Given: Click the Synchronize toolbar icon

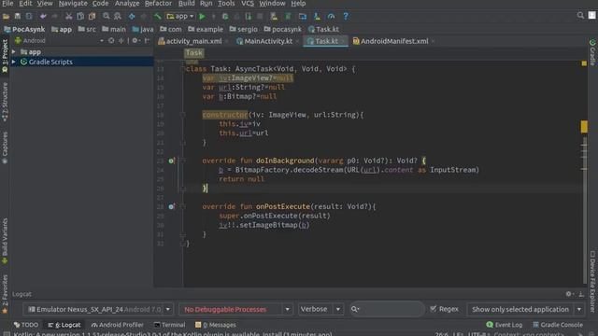Looking at the screenshot, I should (x=29, y=17).
